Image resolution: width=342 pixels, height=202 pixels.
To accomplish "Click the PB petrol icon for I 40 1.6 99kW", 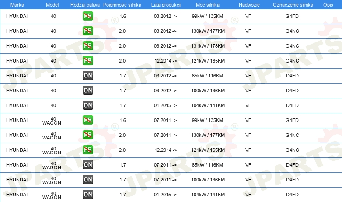I will click(x=87, y=16).
